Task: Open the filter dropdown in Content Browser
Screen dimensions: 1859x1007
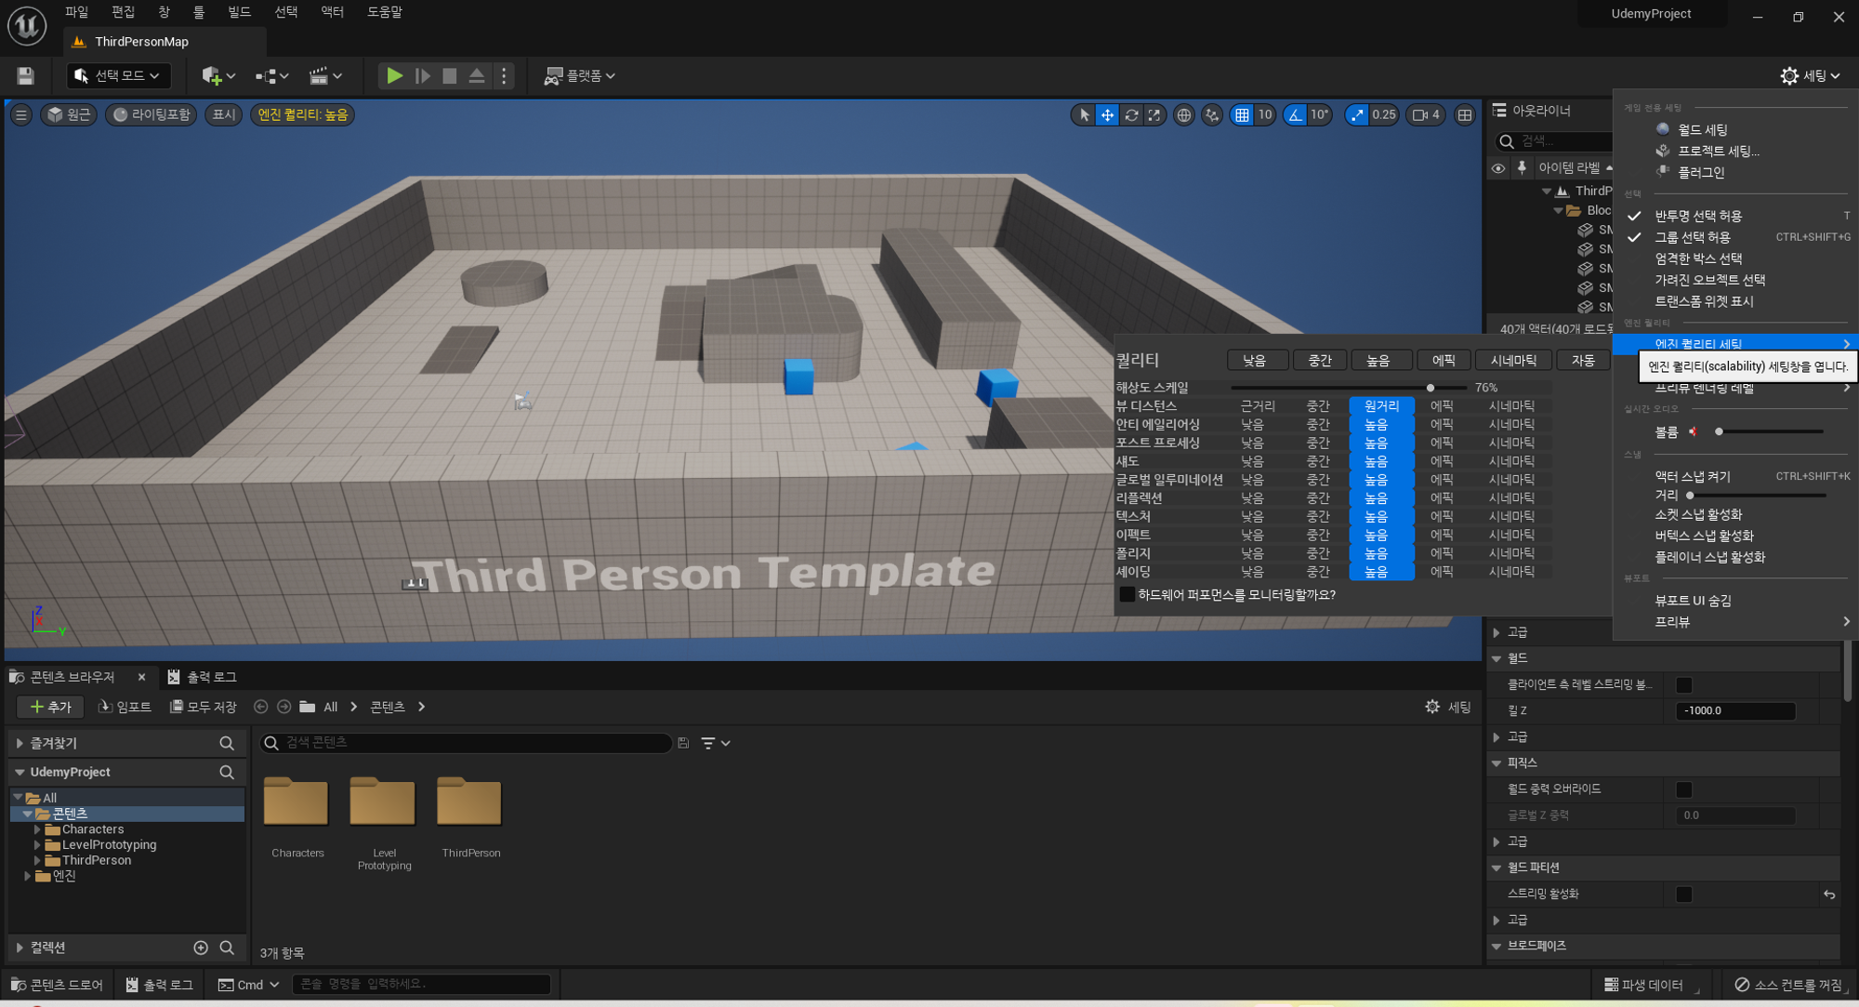Action: click(715, 743)
